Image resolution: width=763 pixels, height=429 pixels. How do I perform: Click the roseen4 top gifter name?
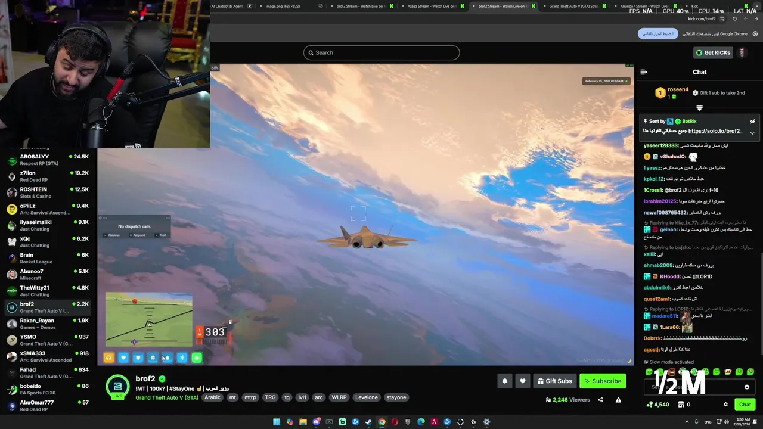click(x=678, y=90)
